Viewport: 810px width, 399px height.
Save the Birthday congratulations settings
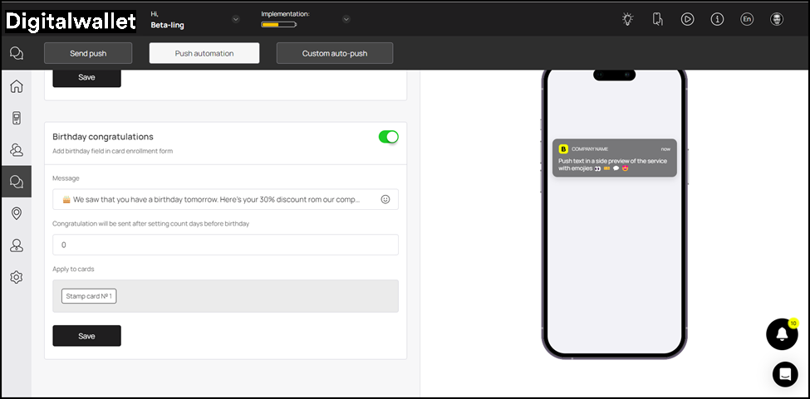pos(86,336)
